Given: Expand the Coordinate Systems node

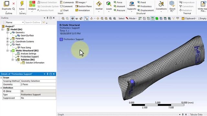Looking at the screenshot, I should (7, 42).
